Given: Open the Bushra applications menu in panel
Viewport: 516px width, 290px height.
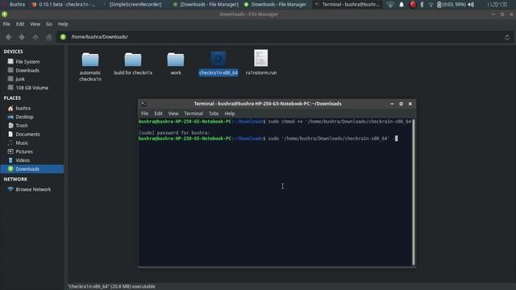Looking at the screenshot, I should pos(14,5).
